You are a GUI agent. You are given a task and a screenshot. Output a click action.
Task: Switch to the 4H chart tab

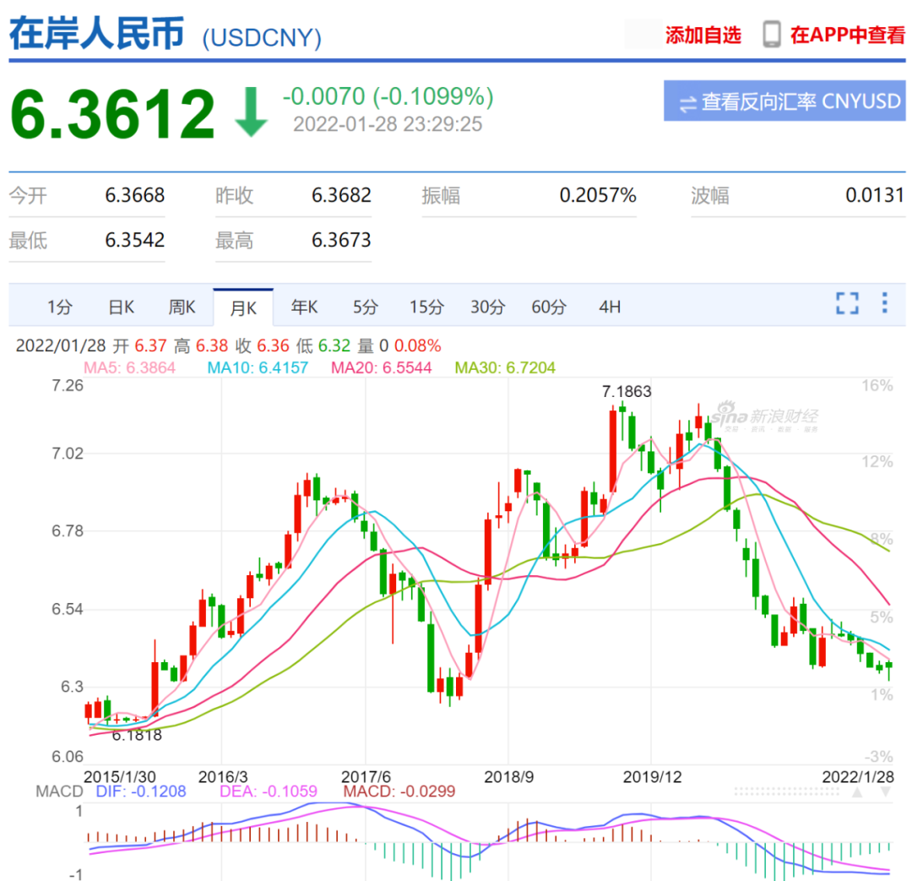pos(610,307)
